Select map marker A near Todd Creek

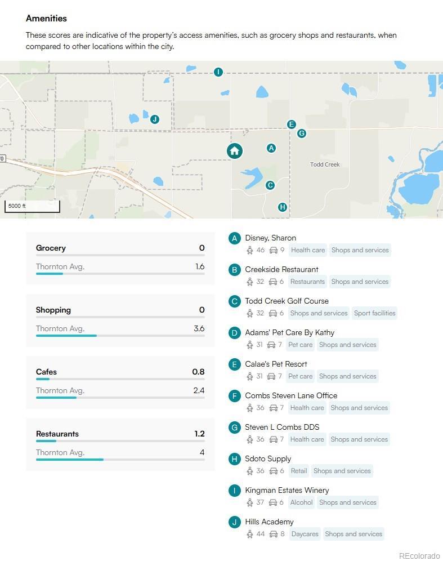(271, 148)
